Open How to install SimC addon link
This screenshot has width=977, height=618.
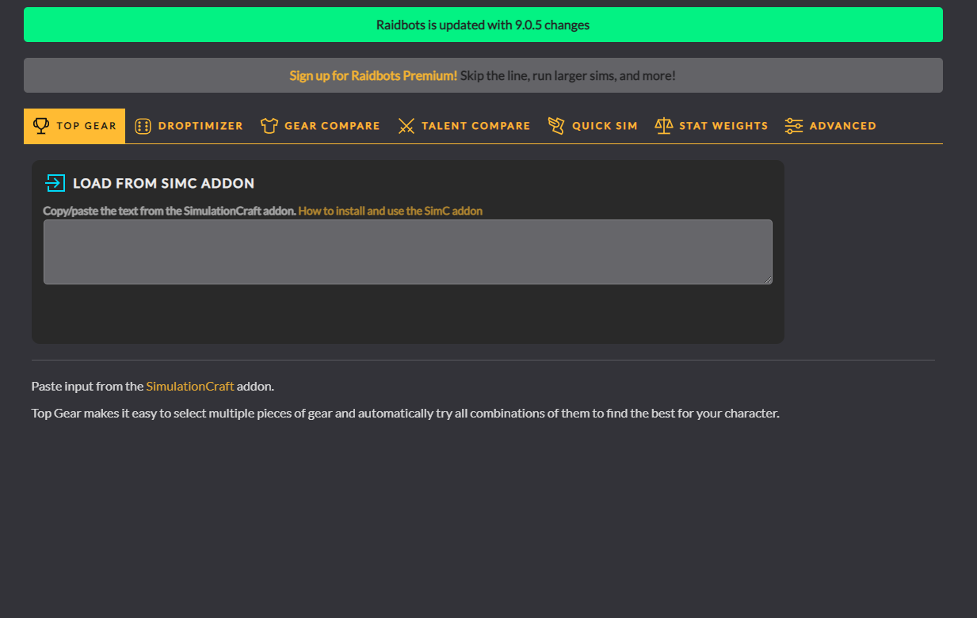point(390,211)
